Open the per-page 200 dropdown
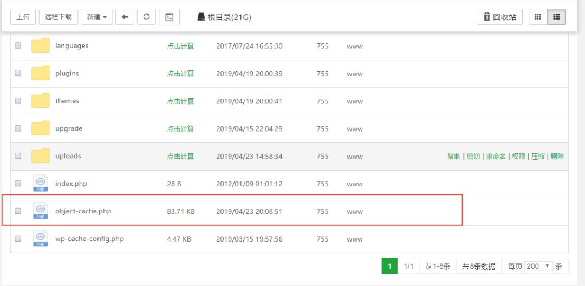 tap(538, 266)
